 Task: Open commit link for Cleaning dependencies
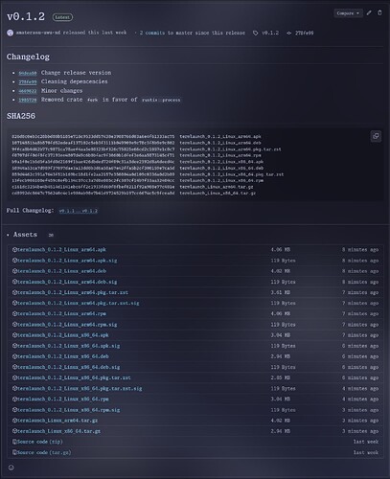(x=28, y=82)
